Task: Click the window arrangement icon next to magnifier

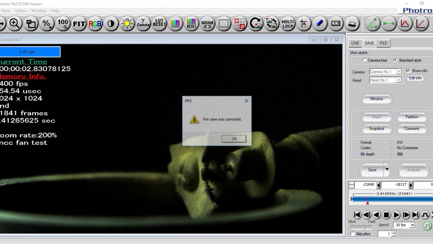Action: click(31, 23)
